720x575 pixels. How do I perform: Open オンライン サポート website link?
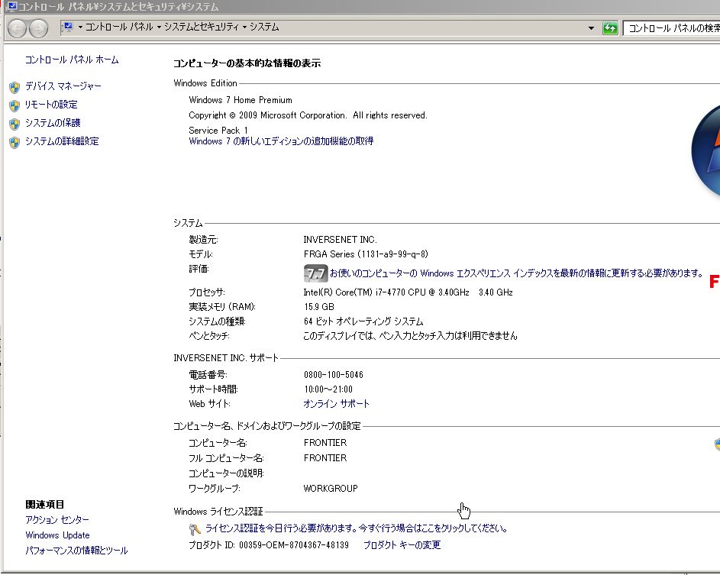[336, 404]
